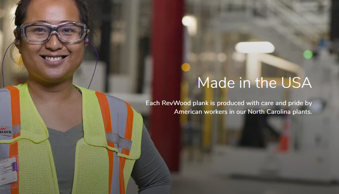Screen dimensions: 339x194
Task: Select the "North Carolina plants" text
Action: point(280,112)
